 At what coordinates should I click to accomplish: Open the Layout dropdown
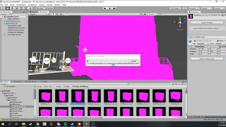point(219,8)
